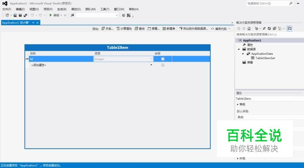
Task: Click the 屏幕... designer button
Action: pos(154,28)
